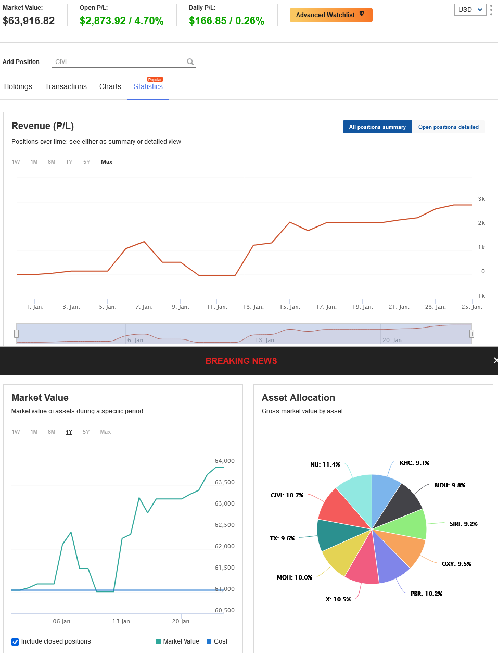498x655 pixels.
Task: Switch to the Holdings tab
Action: (18, 87)
